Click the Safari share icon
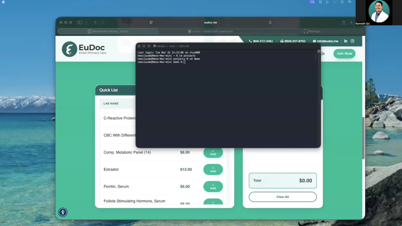The height and width of the screenshot is (226, 402). 344,22
